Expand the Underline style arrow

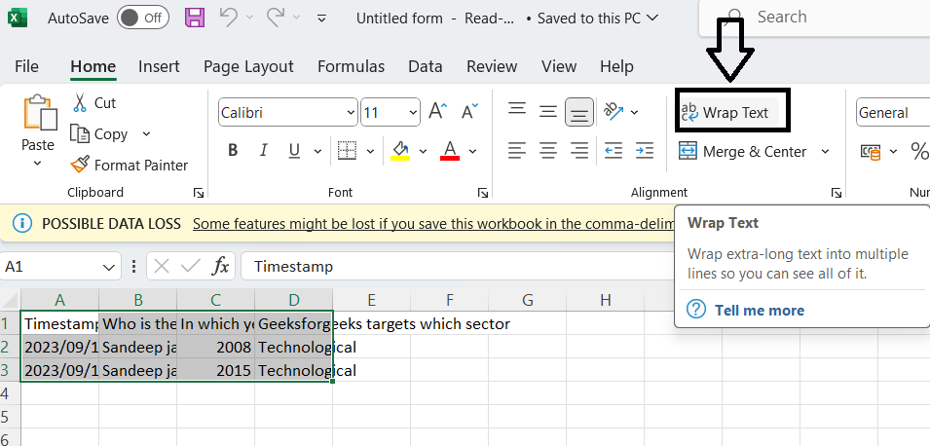317,151
